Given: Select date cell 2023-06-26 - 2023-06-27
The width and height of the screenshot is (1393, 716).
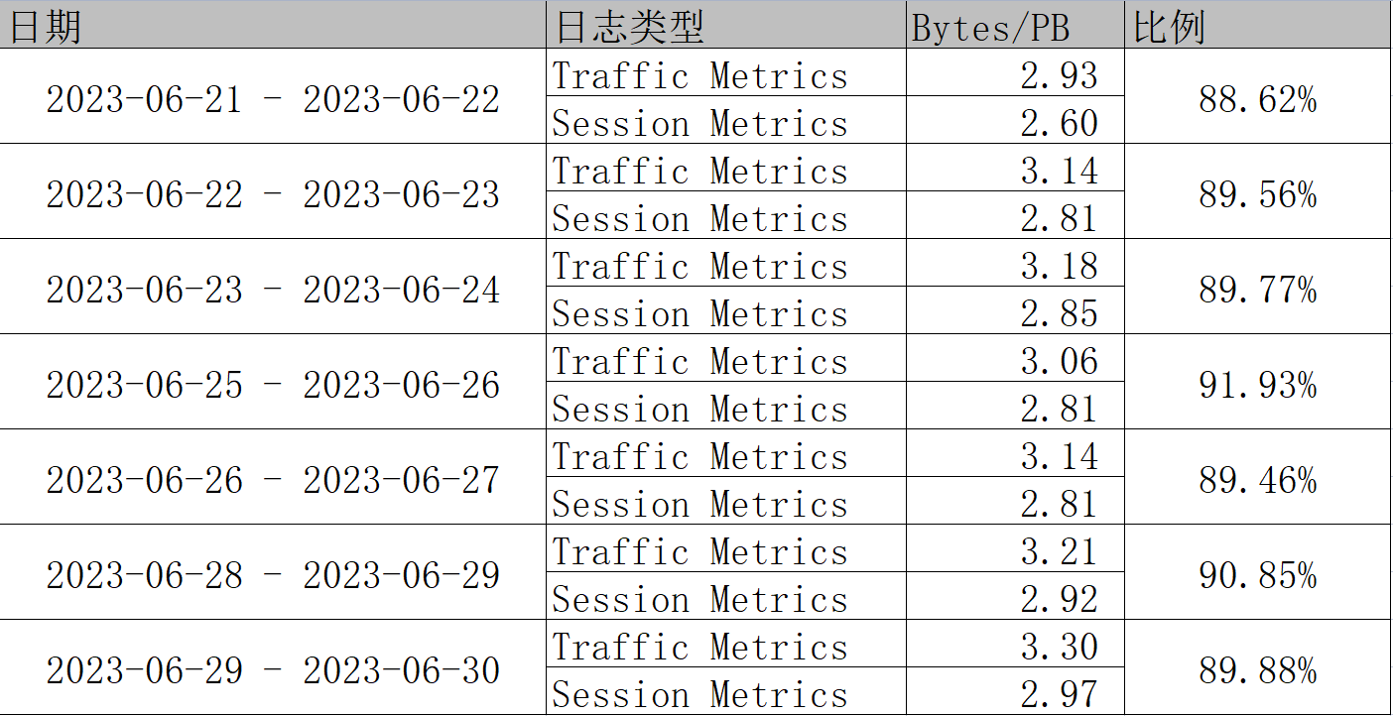Looking at the screenshot, I should coord(273,480).
